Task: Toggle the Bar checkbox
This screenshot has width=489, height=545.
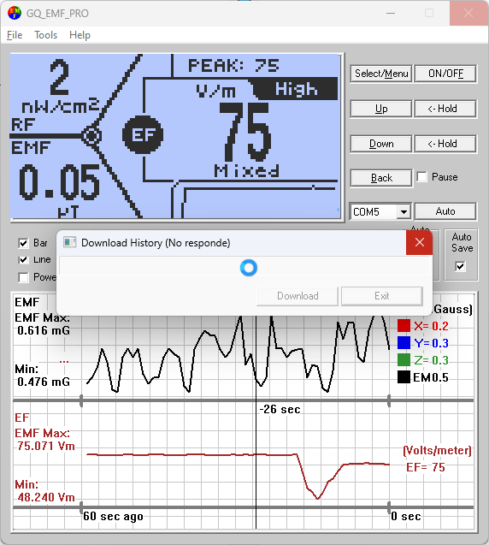Action: point(23,243)
